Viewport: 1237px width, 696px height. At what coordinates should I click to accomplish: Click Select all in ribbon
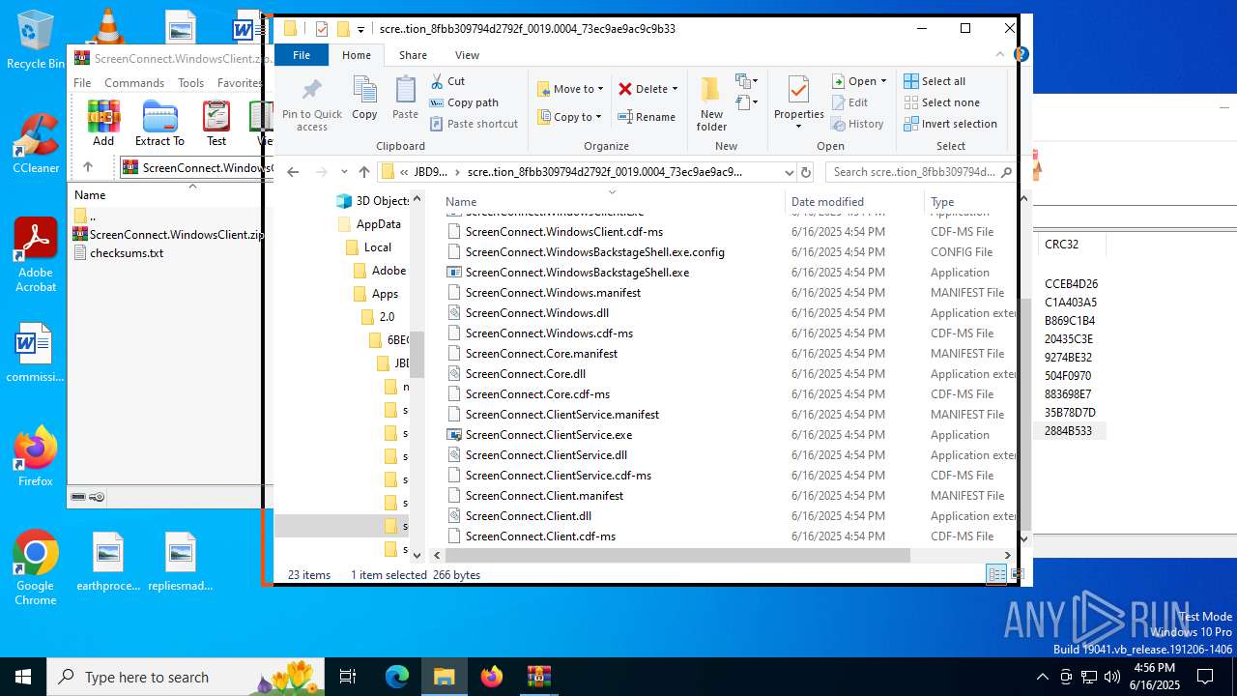935,81
